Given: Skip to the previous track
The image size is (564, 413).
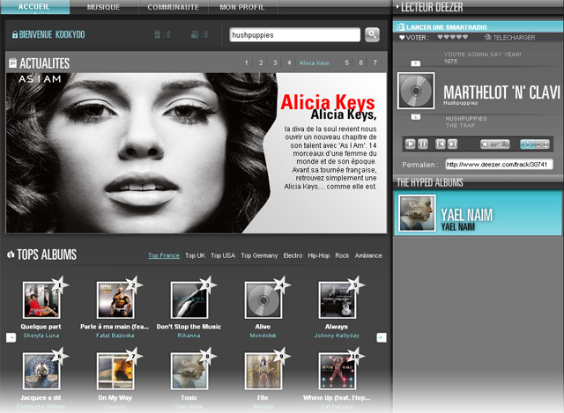Looking at the screenshot, I should pyautogui.click(x=440, y=144).
